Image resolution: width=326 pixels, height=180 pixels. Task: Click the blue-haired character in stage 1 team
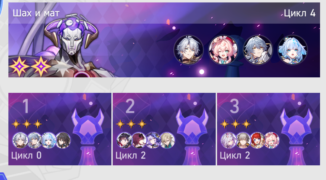click(x=49, y=140)
